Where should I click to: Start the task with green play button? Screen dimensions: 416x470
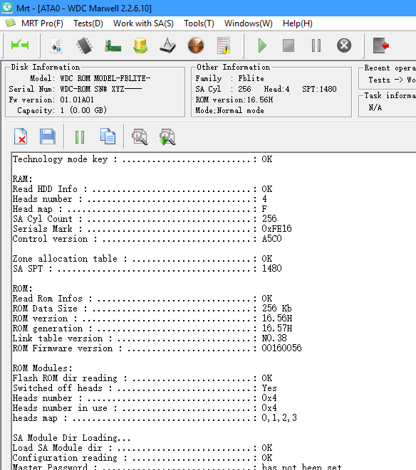tap(262, 46)
